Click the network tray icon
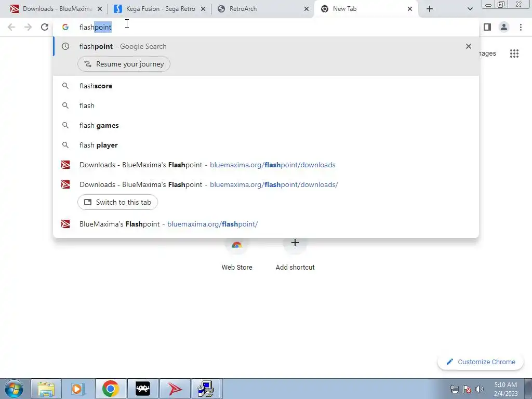Image resolution: width=532 pixels, height=399 pixels. pos(454,389)
